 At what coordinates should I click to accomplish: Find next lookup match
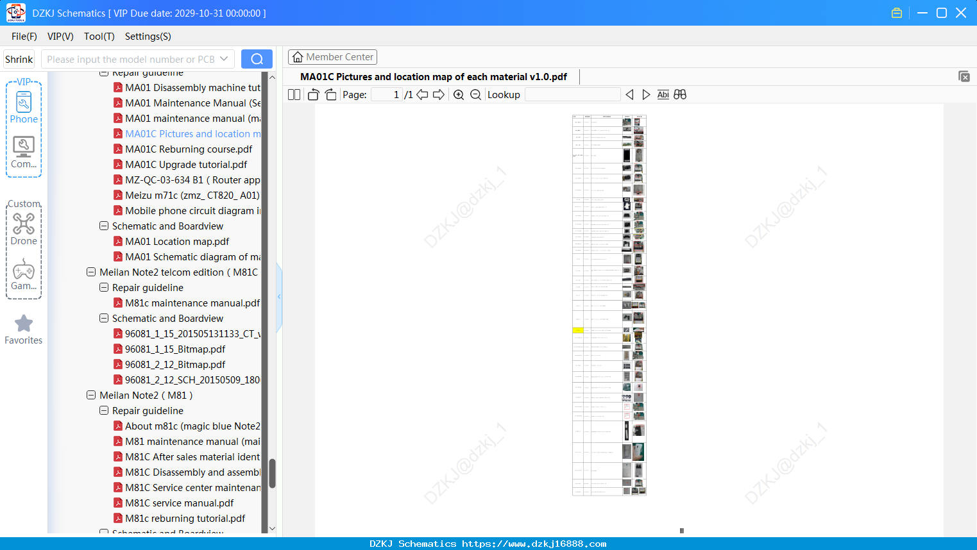[646, 95]
